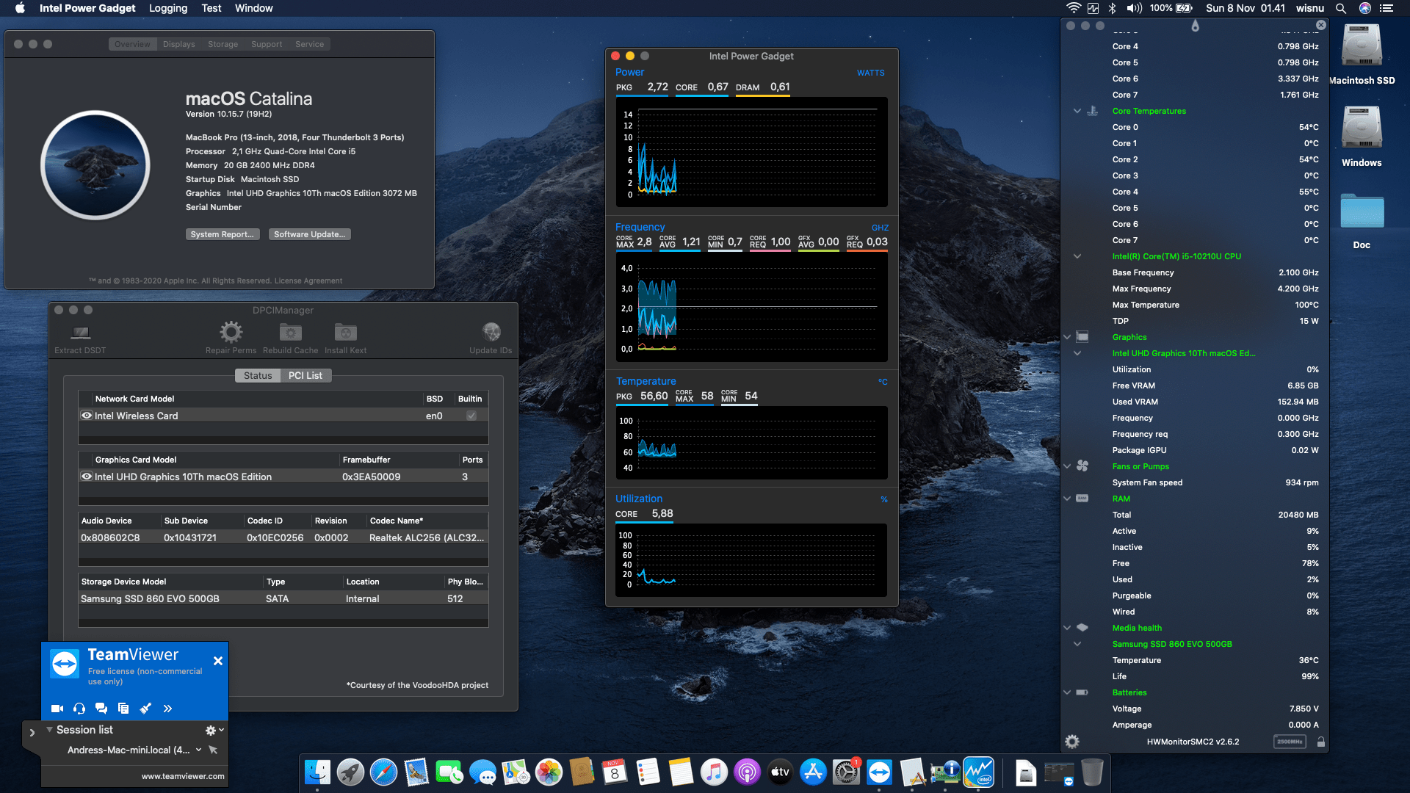Screen dimensions: 1410x793
Task: Open the Doc folder on desktop
Action: (1362, 211)
